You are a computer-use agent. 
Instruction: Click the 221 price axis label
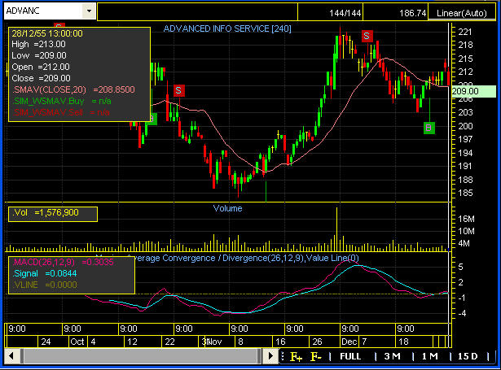point(465,32)
